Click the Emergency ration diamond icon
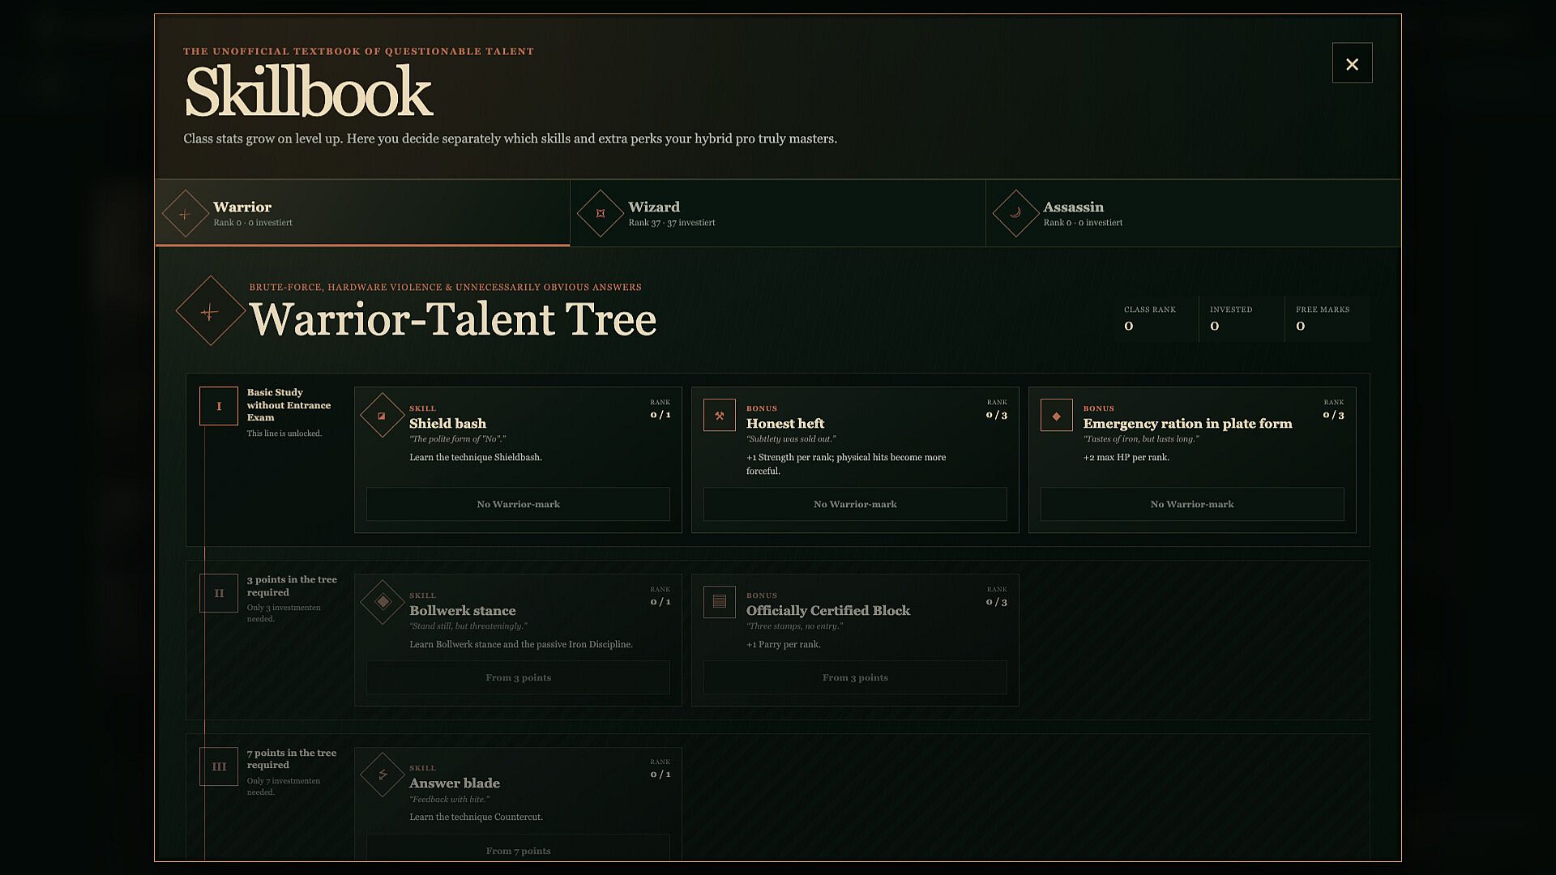1556x875 pixels. 1056,416
